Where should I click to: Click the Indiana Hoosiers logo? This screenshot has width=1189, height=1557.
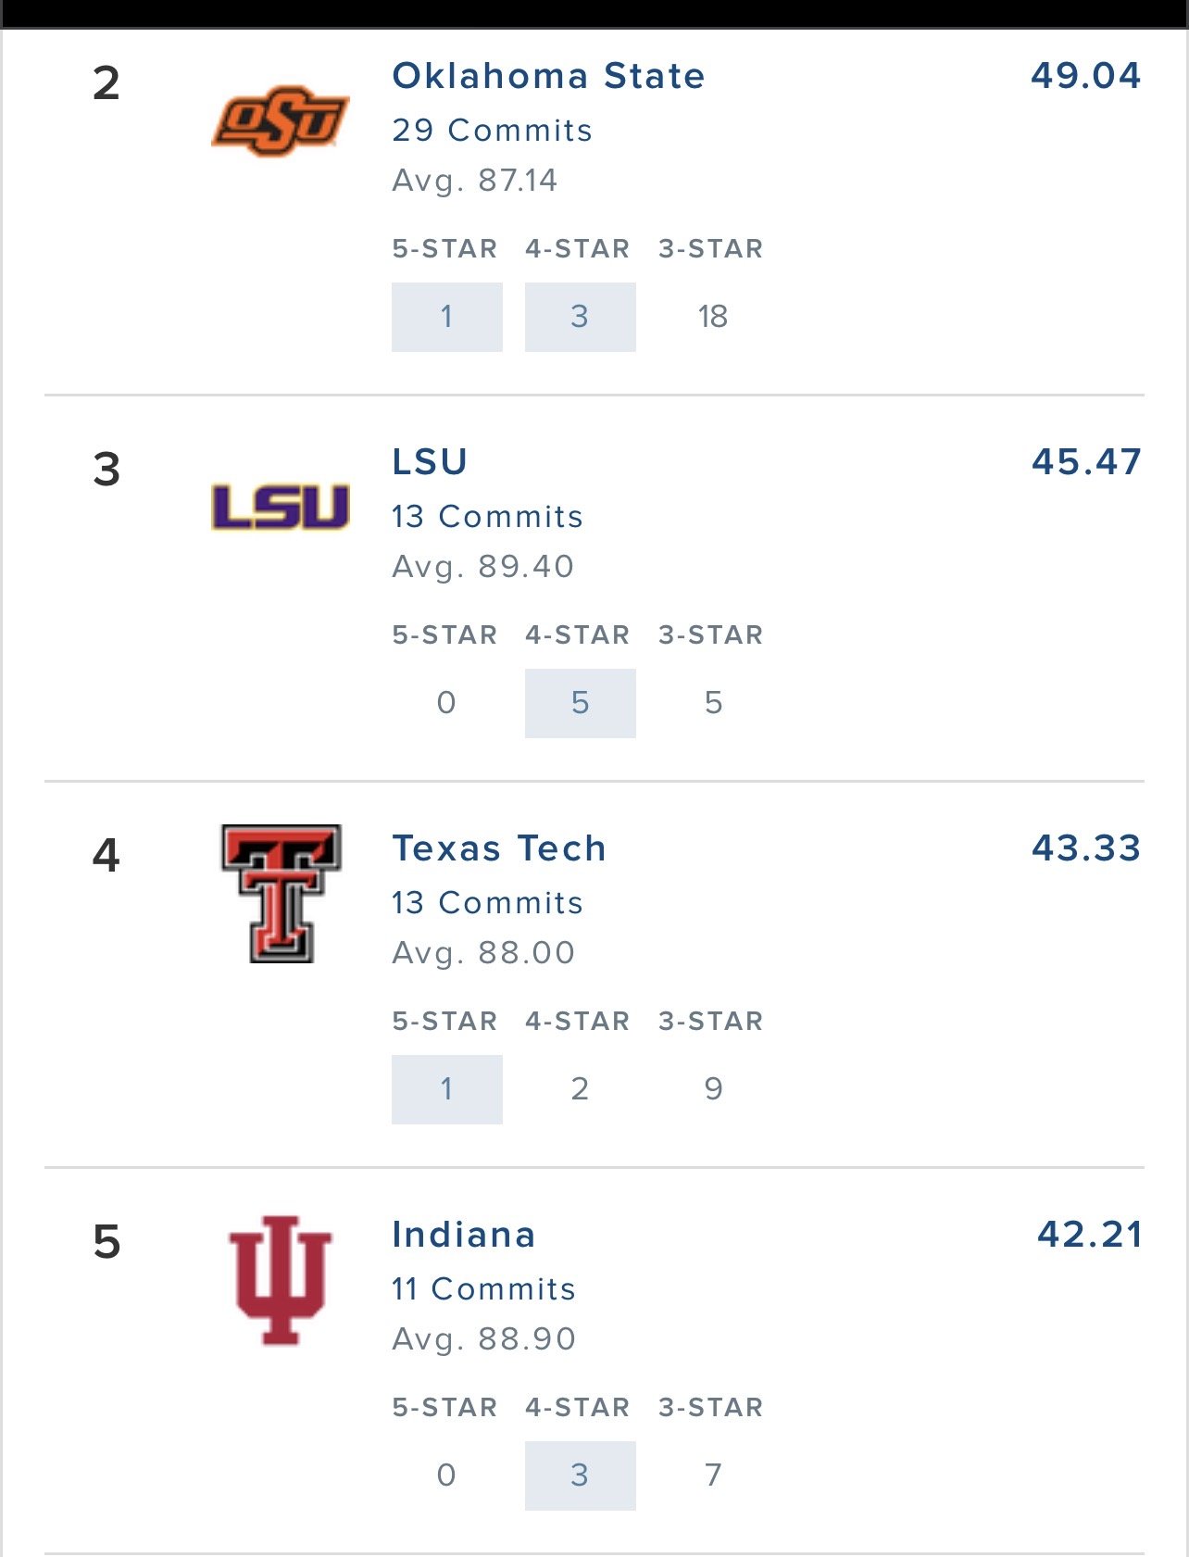coord(281,1279)
